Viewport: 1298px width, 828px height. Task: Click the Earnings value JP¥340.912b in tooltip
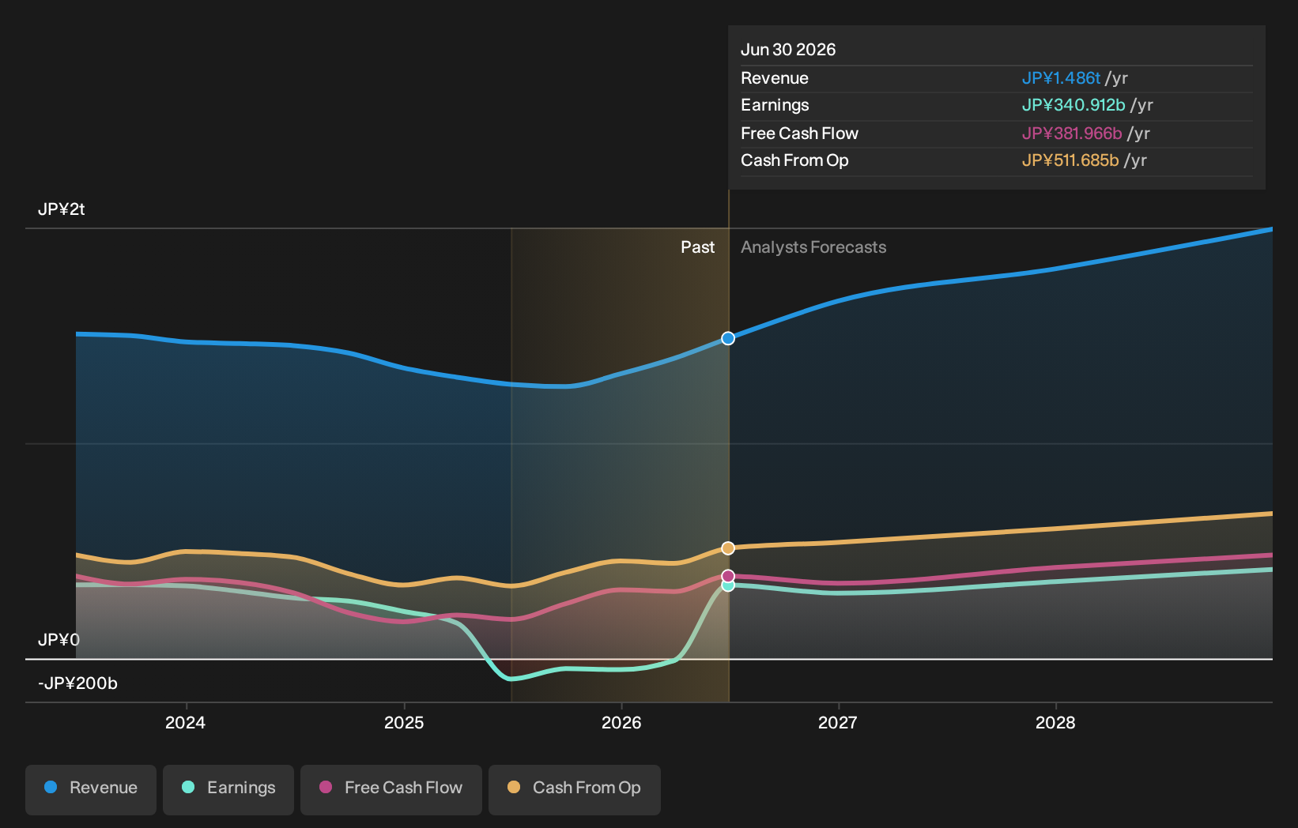(x=1073, y=105)
